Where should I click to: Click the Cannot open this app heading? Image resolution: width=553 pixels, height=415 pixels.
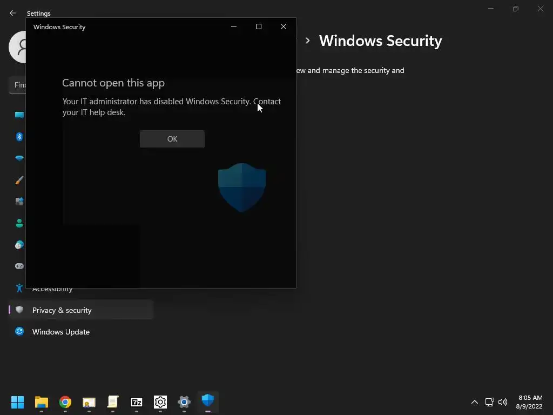113,83
